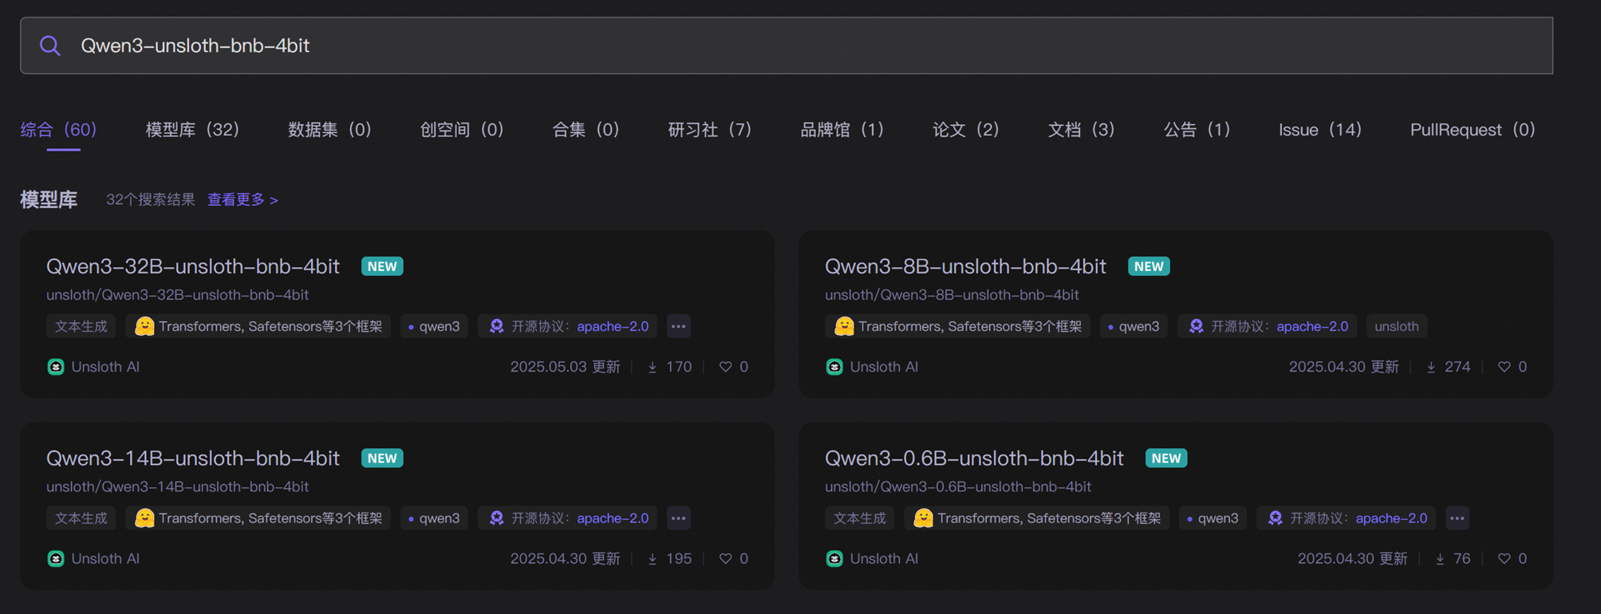Click NEW badge on Qwen3-32B card

click(x=382, y=266)
